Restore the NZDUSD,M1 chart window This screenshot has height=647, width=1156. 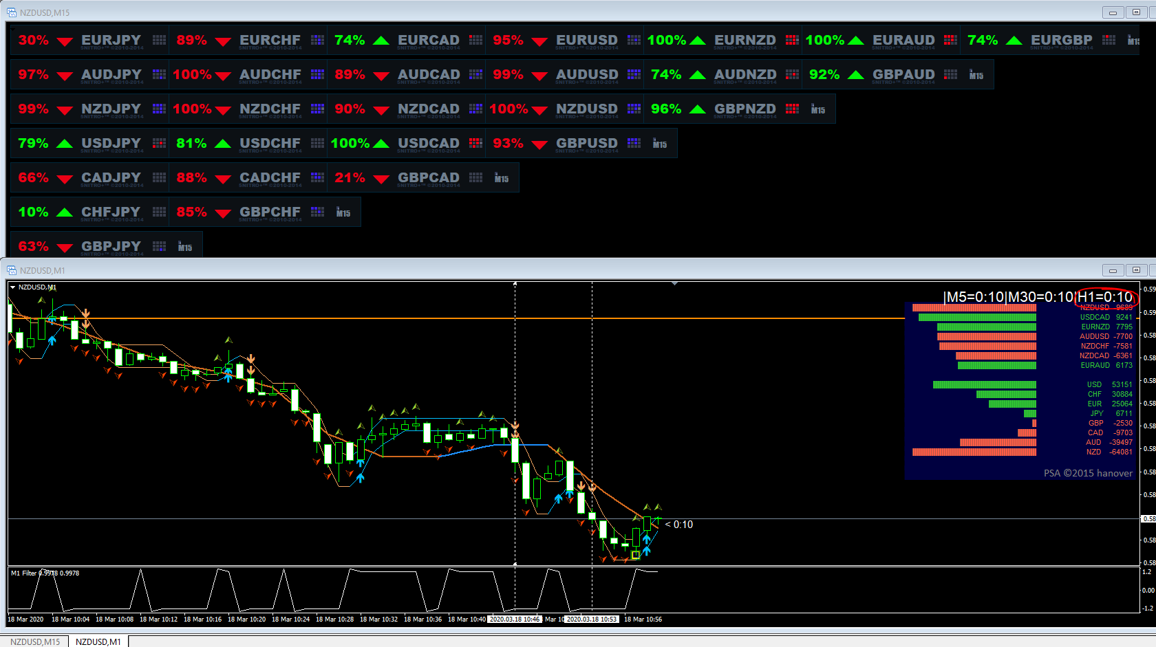click(x=1136, y=270)
